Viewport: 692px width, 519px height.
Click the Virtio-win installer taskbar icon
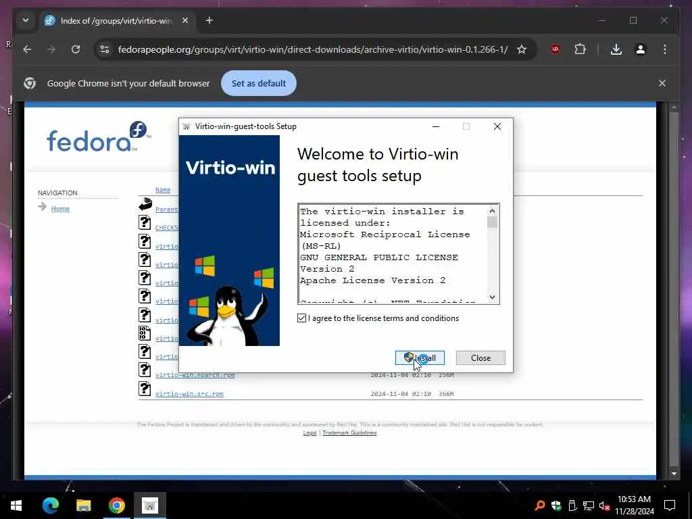(150, 505)
